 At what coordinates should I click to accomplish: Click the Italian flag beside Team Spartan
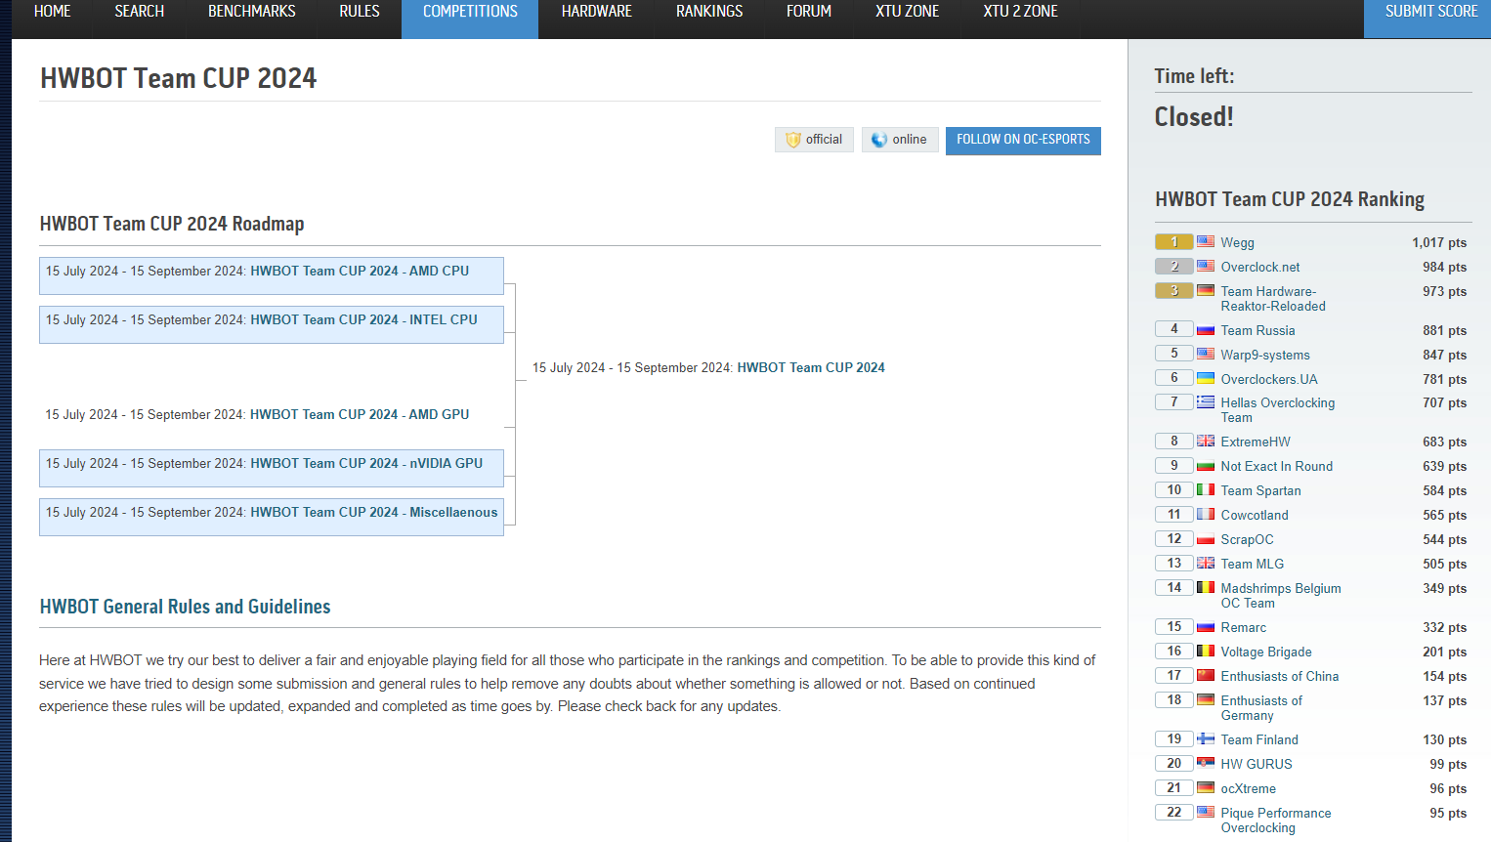1206,489
